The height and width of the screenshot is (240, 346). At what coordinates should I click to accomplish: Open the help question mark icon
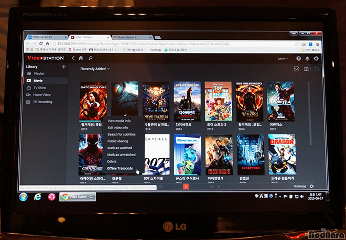[299, 59]
